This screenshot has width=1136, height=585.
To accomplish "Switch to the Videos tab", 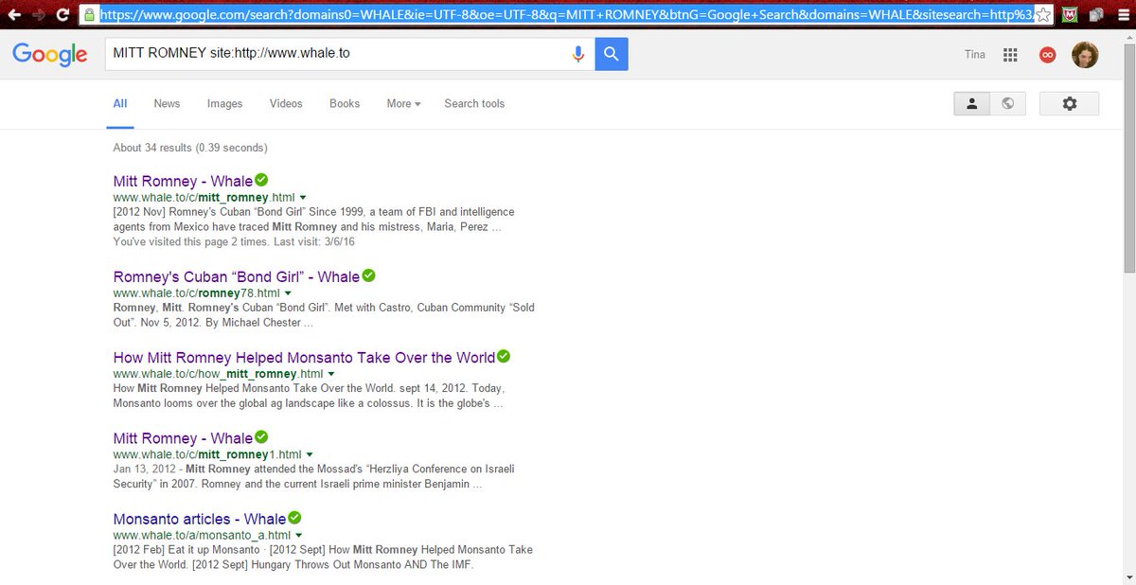I will click(x=286, y=103).
